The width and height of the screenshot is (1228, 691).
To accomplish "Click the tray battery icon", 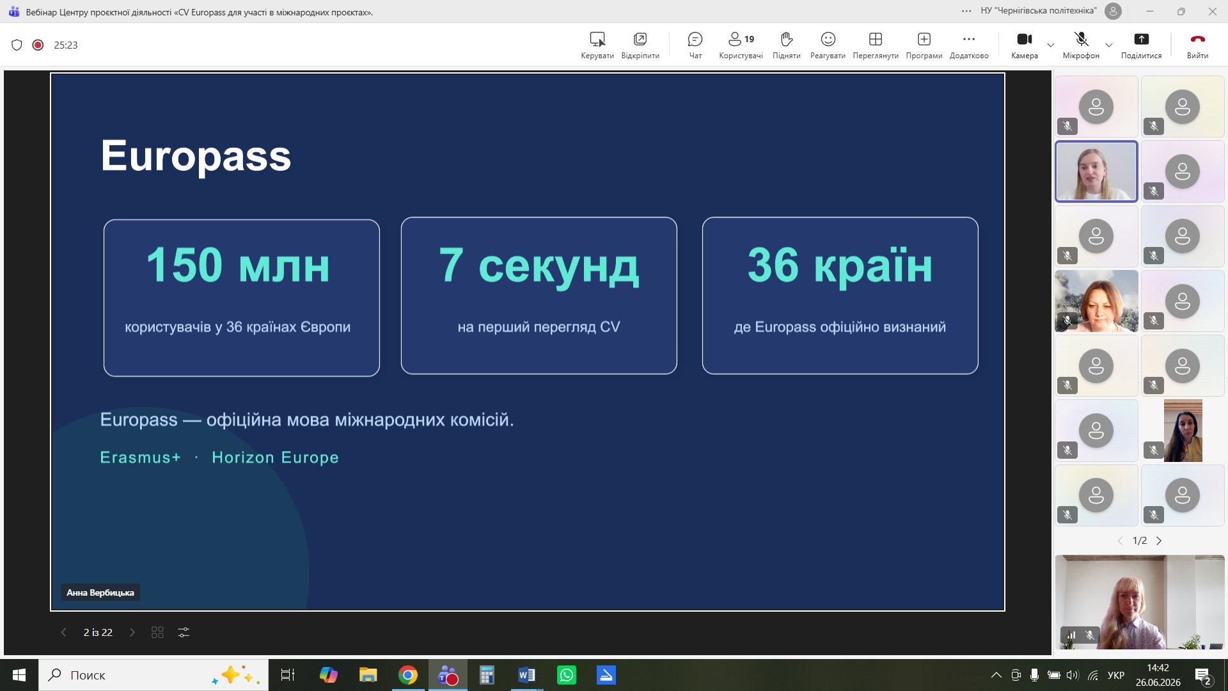I will tap(1053, 675).
